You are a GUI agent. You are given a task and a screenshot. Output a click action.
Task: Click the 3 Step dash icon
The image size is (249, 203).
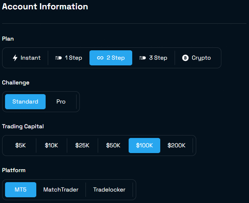pos(143,58)
